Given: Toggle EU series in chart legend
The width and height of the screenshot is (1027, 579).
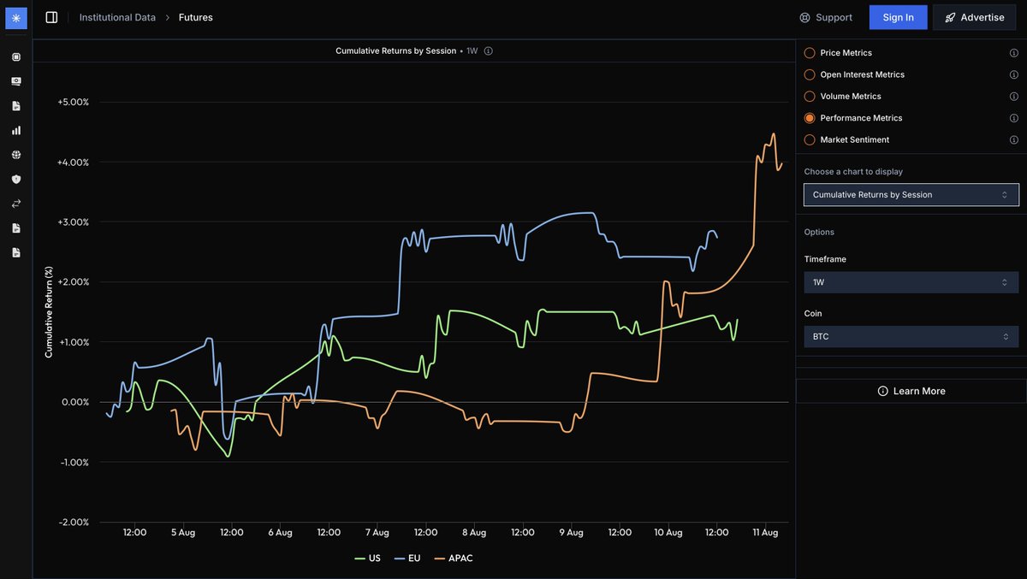Looking at the screenshot, I should pyautogui.click(x=407, y=558).
